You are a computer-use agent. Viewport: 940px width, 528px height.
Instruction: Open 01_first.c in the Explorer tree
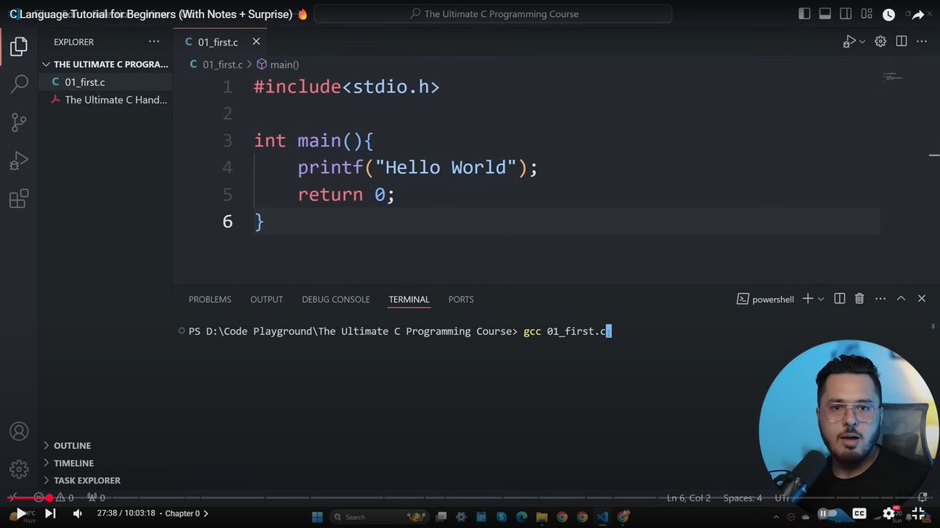[x=105, y=82]
